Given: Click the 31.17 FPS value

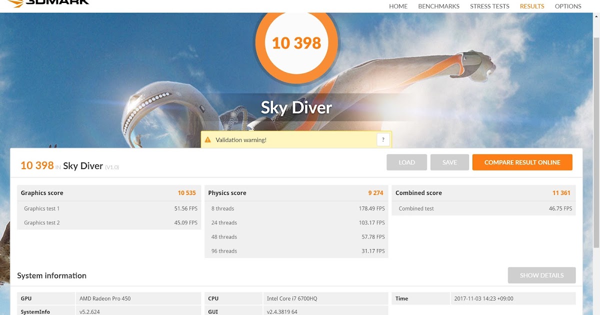Looking at the screenshot, I should click(x=373, y=251).
